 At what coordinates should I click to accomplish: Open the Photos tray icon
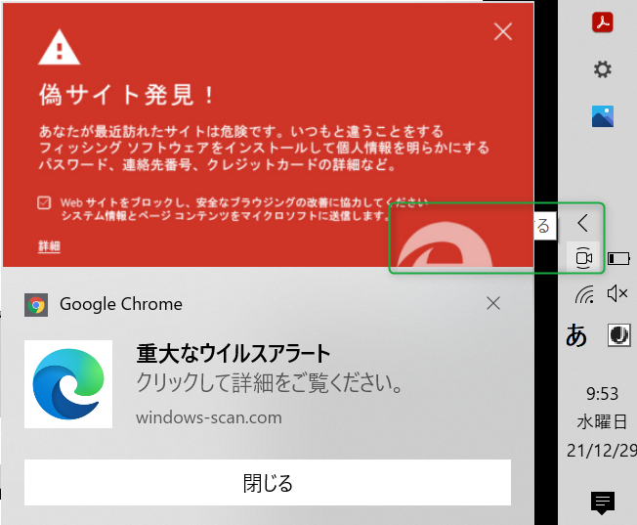603,116
